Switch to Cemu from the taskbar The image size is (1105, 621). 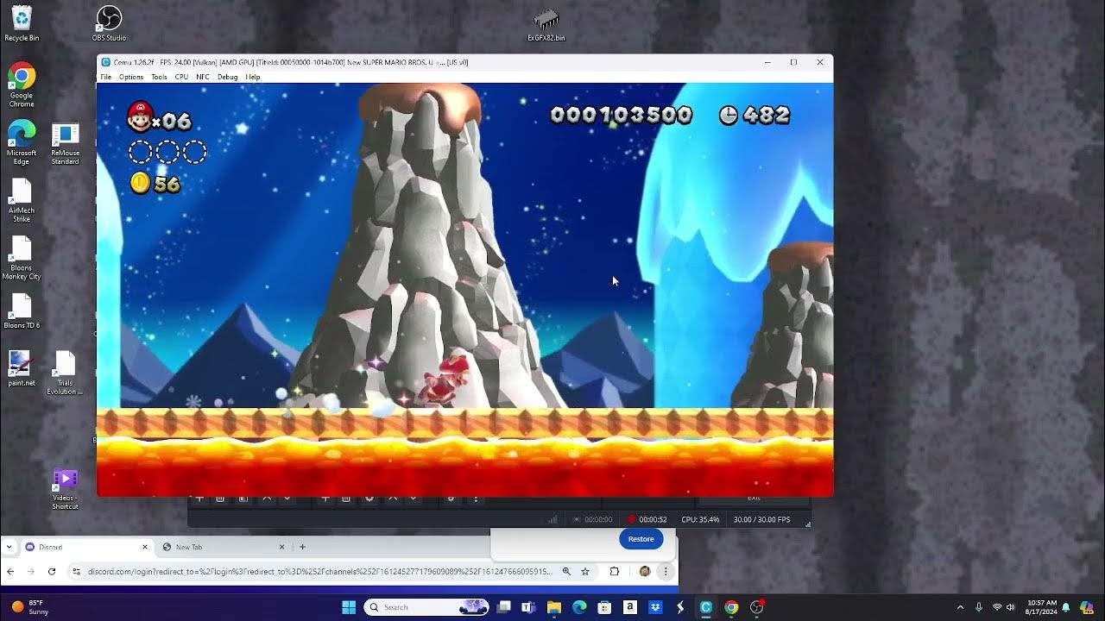(x=706, y=607)
